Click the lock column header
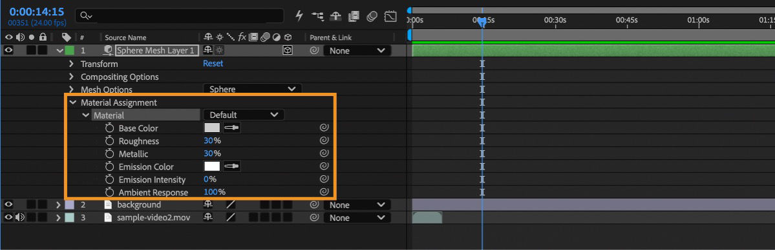 pyautogui.click(x=43, y=37)
